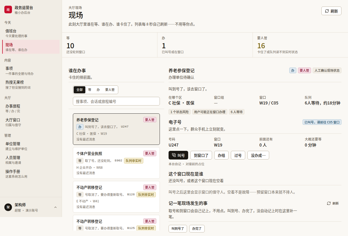
Task: Click the 1 个状态风险 chip
Action: (180, 112)
